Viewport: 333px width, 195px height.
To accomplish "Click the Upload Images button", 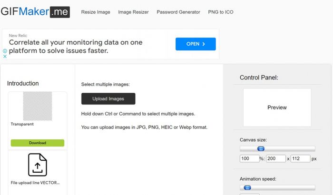I will point(108,98).
